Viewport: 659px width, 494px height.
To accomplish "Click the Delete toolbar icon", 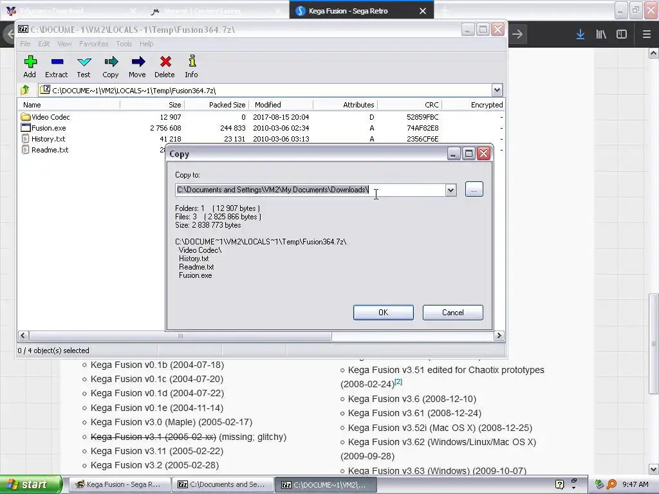I will coord(165,62).
